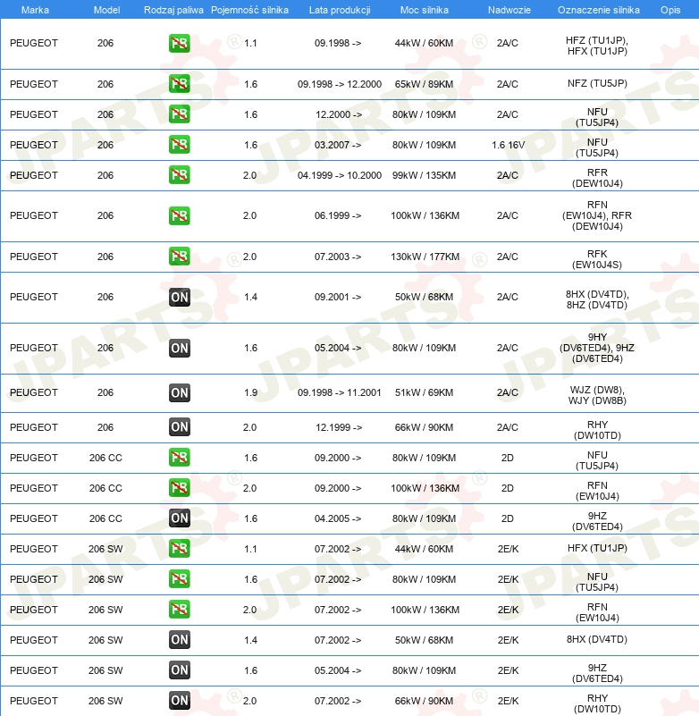Select engine code NFZ (TU5JP)
The image size is (699, 716).
[x=597, y=83]
